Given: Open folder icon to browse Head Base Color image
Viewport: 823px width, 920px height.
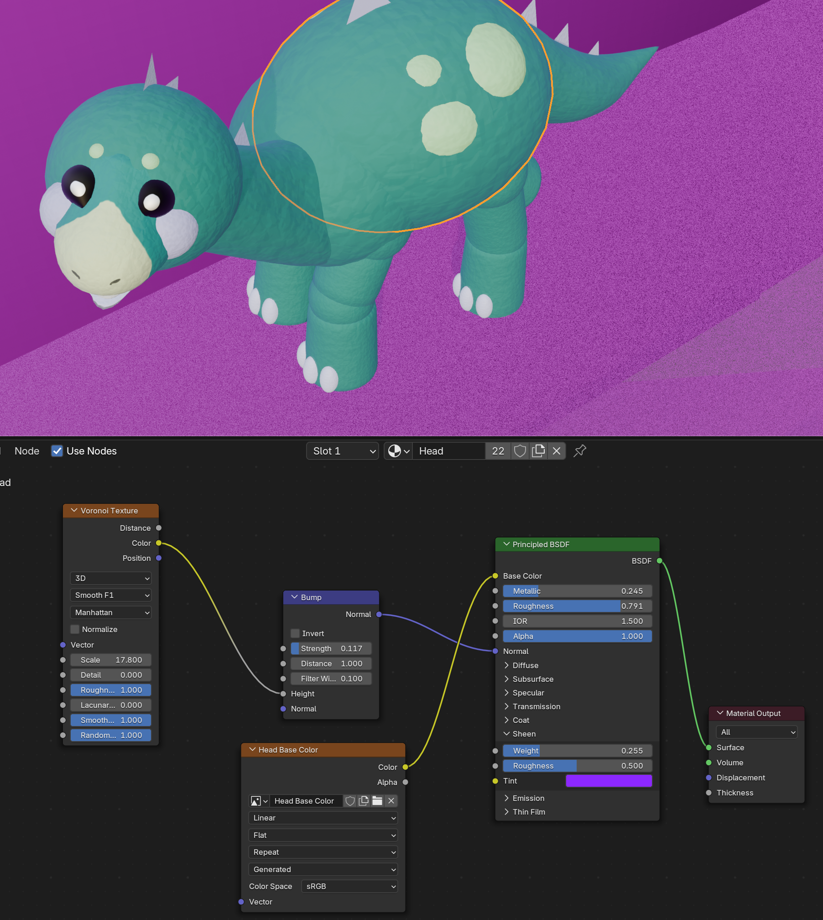Looking at the screenshot, I should pos(377,801).
